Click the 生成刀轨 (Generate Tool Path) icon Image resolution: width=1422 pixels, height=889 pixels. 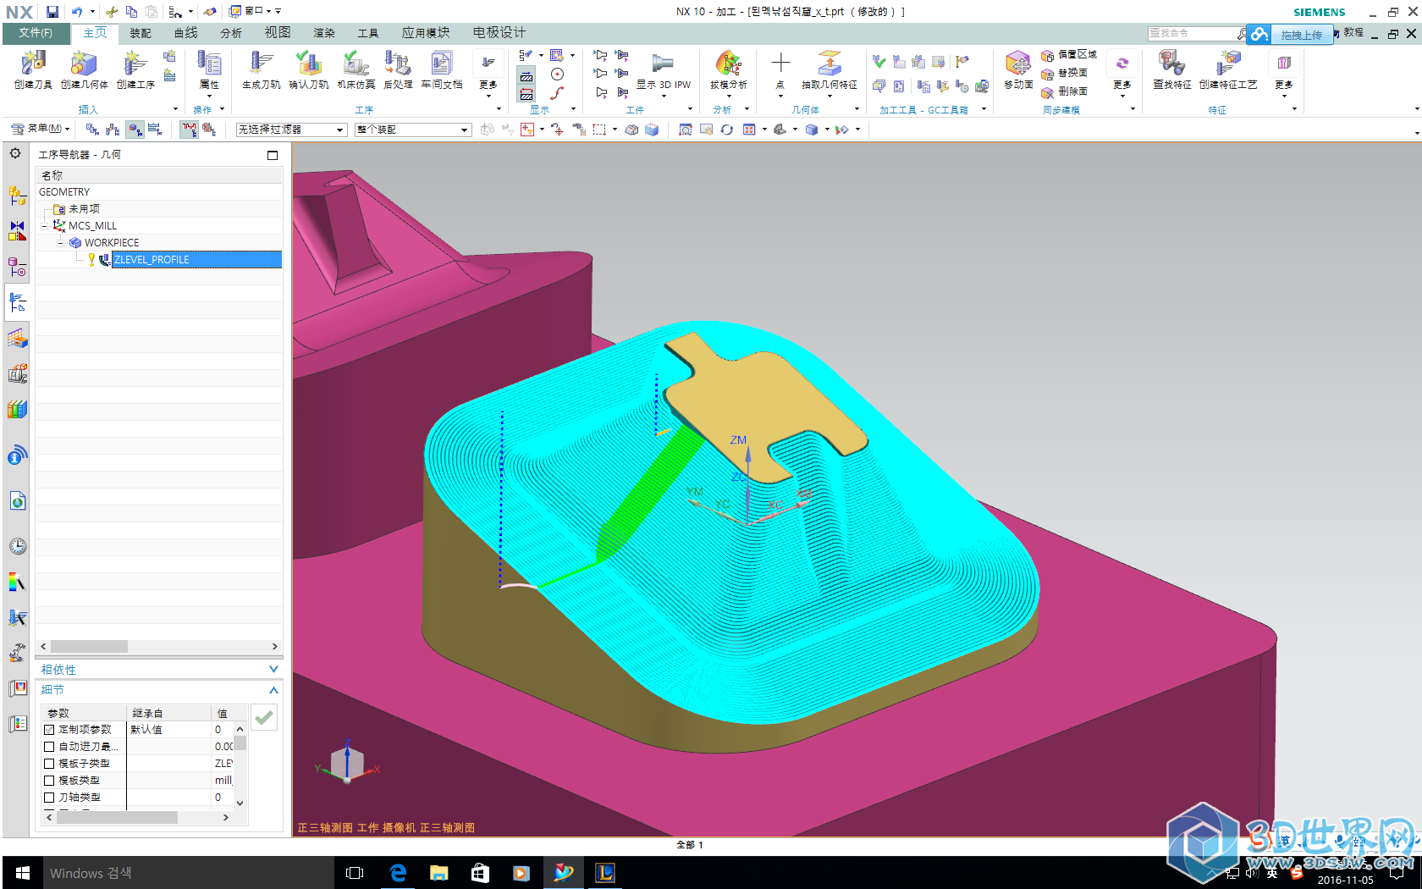[x=261, y=69]
